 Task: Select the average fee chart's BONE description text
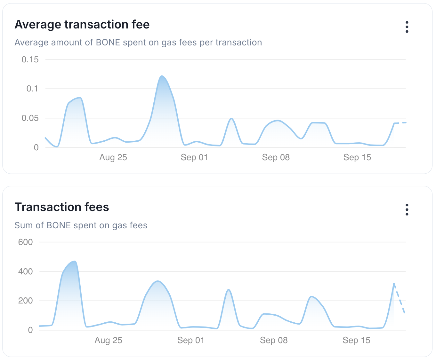click(x=138, y=43)
